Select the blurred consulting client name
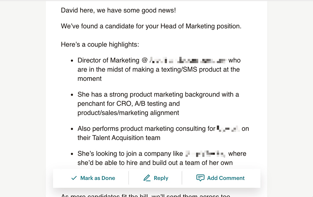313x197 pixels. point(227,128)
